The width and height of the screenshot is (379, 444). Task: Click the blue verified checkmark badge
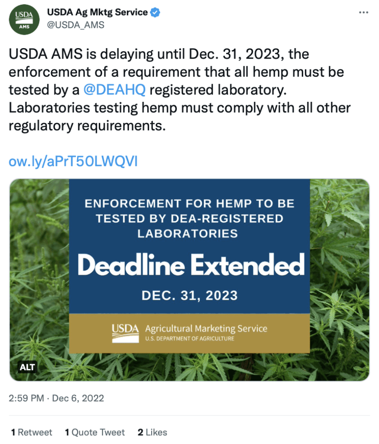(x=155, y=12)
